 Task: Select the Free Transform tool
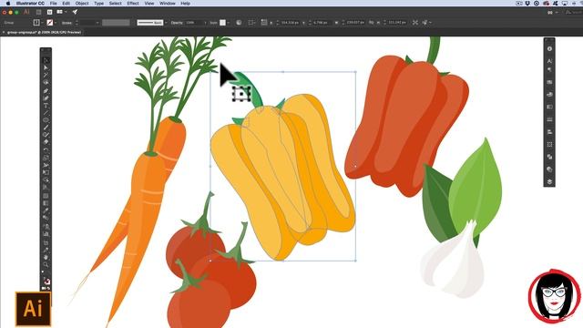(46, 172)
